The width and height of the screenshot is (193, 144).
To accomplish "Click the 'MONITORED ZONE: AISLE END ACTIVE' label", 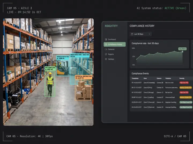I will click(80, 55).
